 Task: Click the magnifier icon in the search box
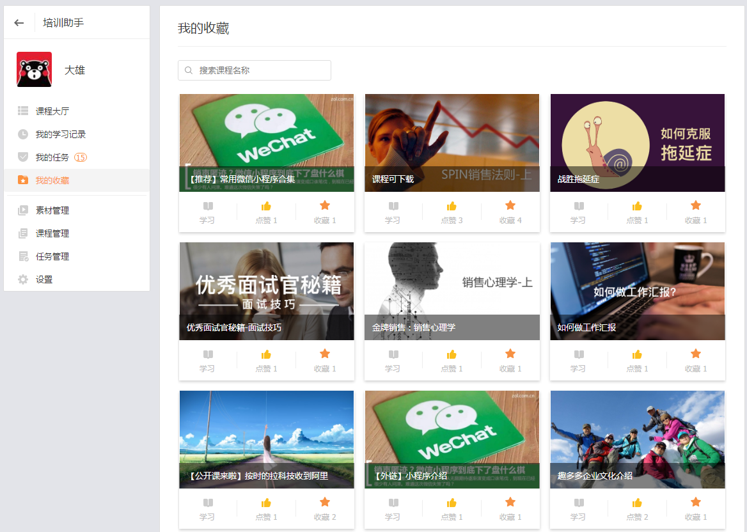[x=189, y=70]
